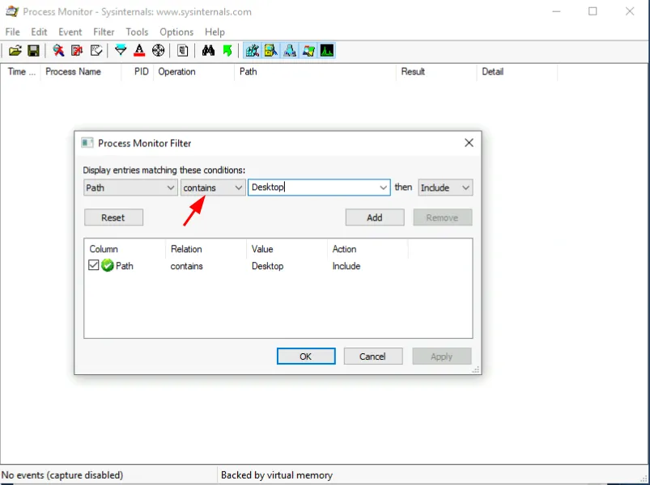Open the Event menu
Image resolution: width=650 pixels, height=485 pixels.
coord(70,32)
